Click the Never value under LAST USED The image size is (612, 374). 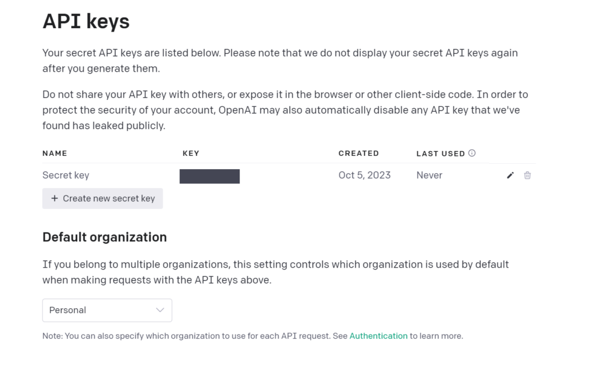tap(429, 175)
